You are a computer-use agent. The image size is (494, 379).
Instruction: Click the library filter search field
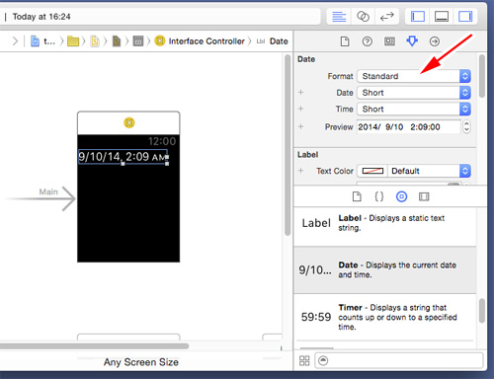click(399, 361)
